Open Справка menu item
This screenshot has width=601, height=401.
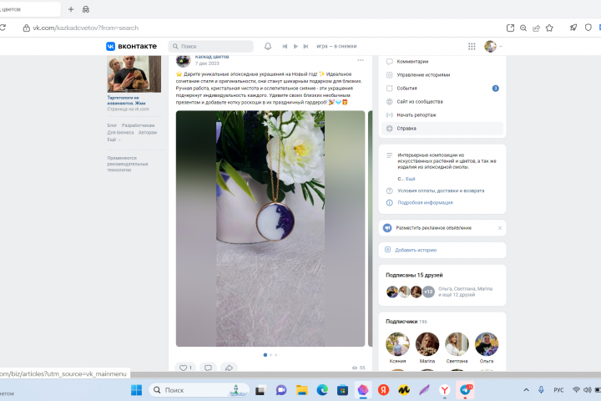442,129
